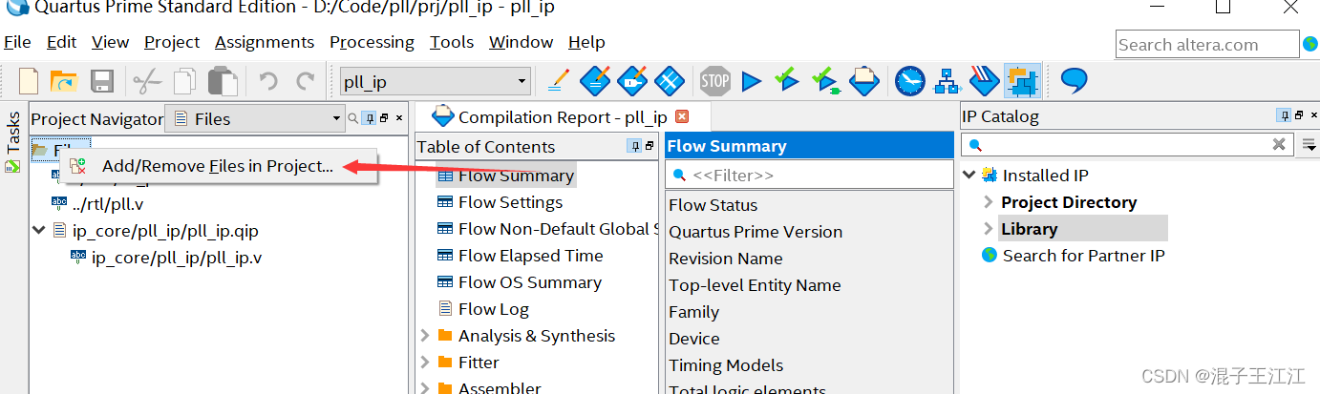Click the search magnifier in Project Navigator
The width and height of the screenshot is (1320, 394).
352,118
